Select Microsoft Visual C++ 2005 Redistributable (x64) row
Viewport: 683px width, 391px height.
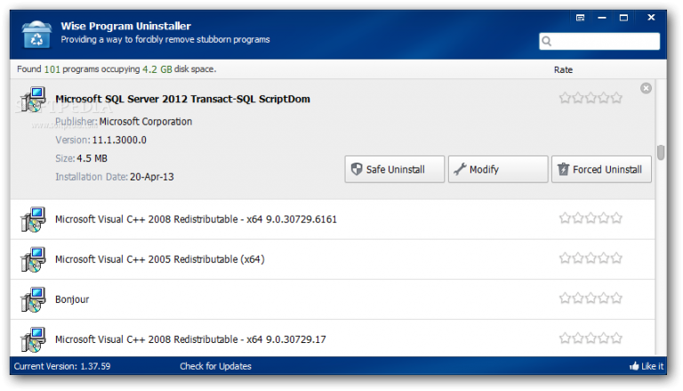[x=333, y=259]
